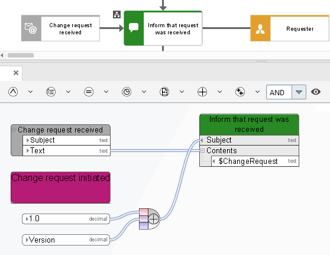Open dropdown next to equals operator icon
Image resolution: width=330 pixels, height=255 pixels.
click(106, 92)
